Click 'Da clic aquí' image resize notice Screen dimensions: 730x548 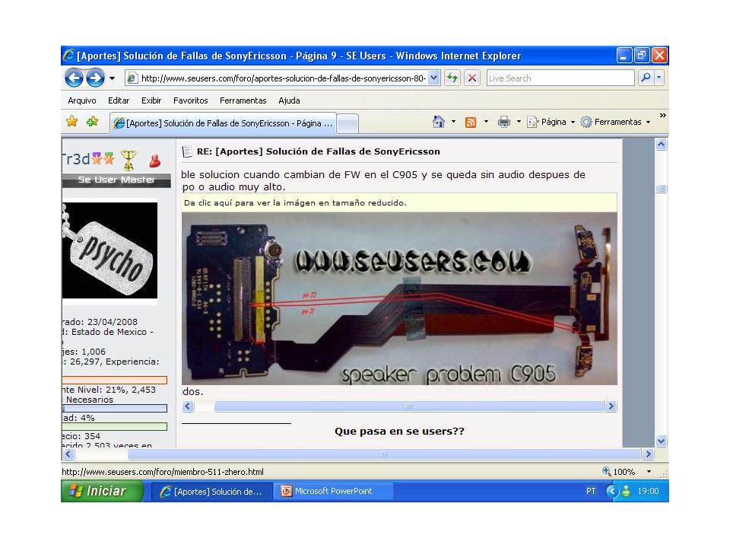coord(399,202)
